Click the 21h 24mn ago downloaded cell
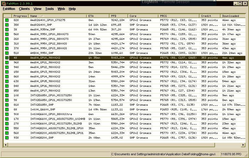Screen dimensions: 249x158 (232, 53)
